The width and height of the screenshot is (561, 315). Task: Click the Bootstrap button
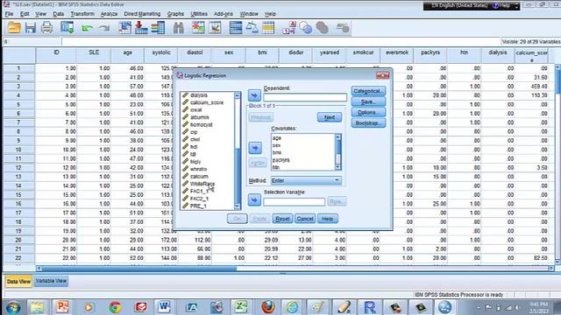click(x=368, y=123)
